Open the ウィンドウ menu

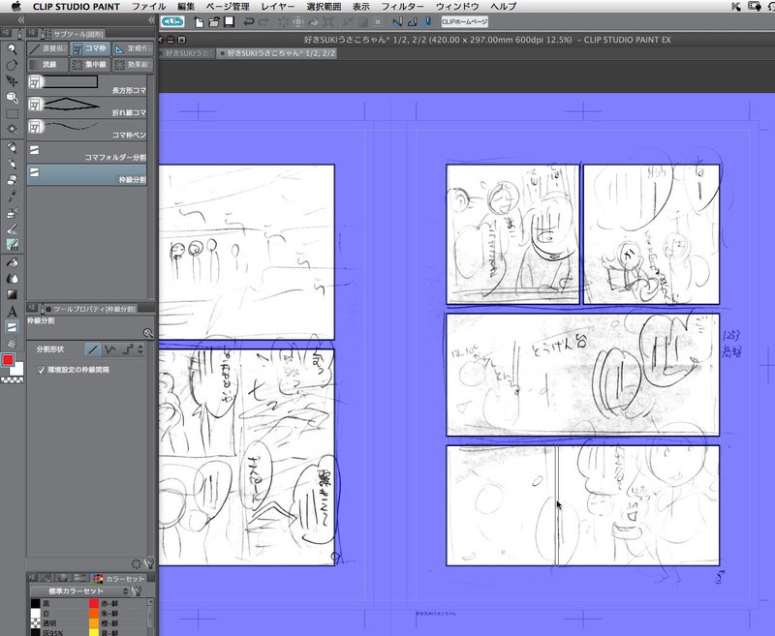coord(457,7)
